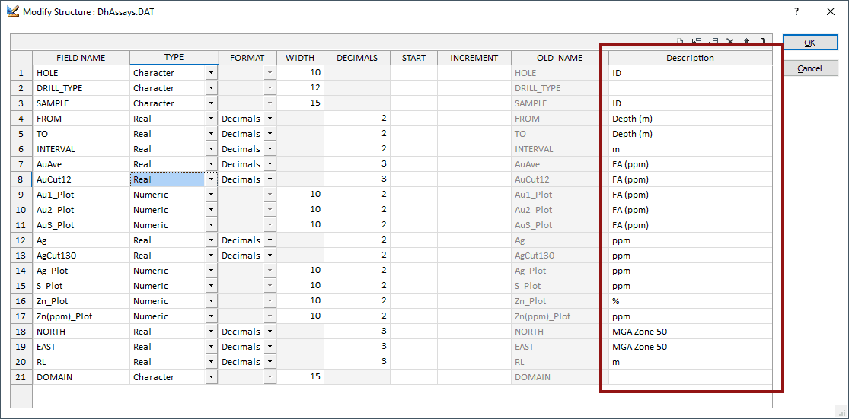Open the FORMAT dropdown for FROM row
The height and width of the screenshot is (419, 849).
[x=270, y=119]
